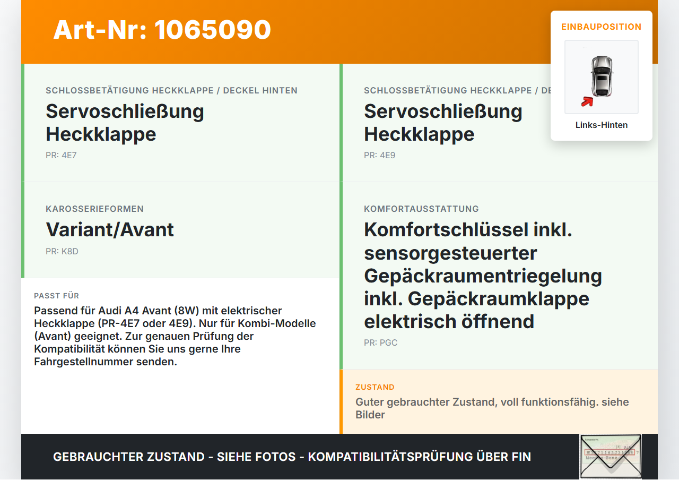Screen dimensions: 679x480
Task: Click the Audi A4 Avant compatibility paragraph
Action: pyautogui.click(x=175, y=336)
